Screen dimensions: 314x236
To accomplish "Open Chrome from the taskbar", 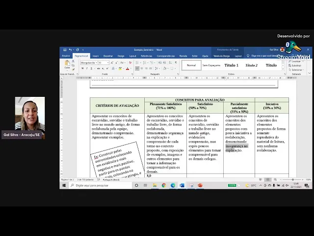I will pyautogui.click(x=164, y=185).
